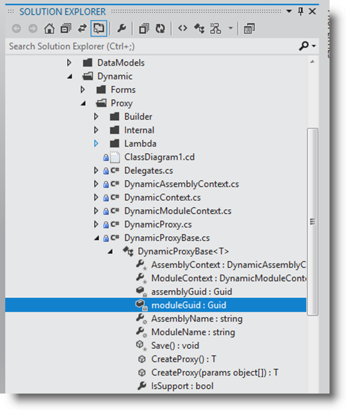Select DynamicModuleContext.cs file
This screenshot has width=346, height=410.
178,211
